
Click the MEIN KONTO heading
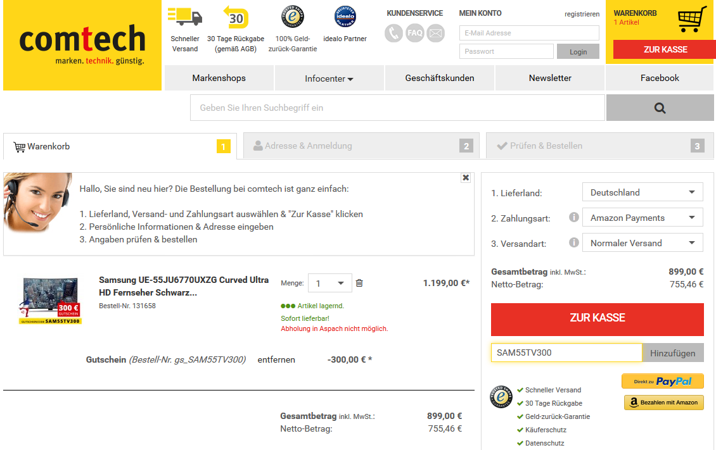pos(480,13)
